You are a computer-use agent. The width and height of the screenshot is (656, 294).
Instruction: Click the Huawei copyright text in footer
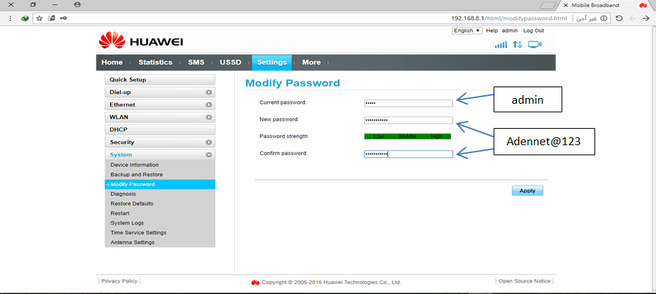coord(331,283)
